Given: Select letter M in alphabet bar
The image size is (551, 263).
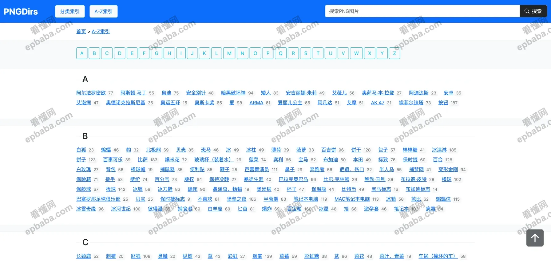Looking at the screenshot, I should [x=229, y=53].
